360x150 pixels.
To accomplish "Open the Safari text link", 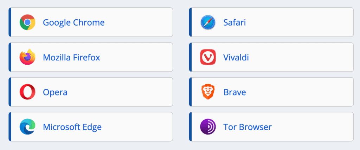I will pos(234,22).
